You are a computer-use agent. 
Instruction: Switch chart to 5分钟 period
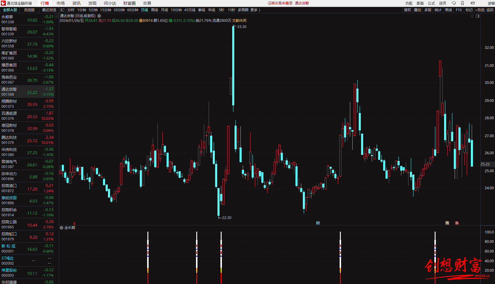coord(93,10)
